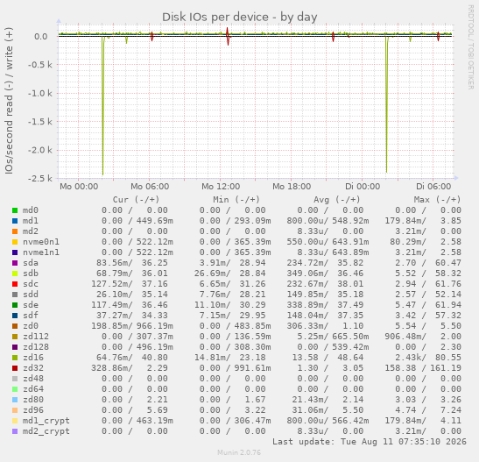Click the zd0 brown legend swatch

click(15, 326)
